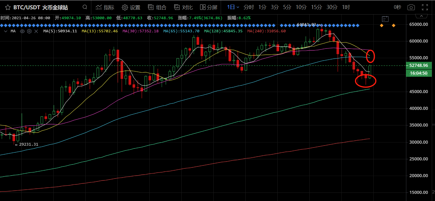Screen dimensions: 435x201
Task: Toggle MA indicator visibility eye icon
Action: coord(22,31)
